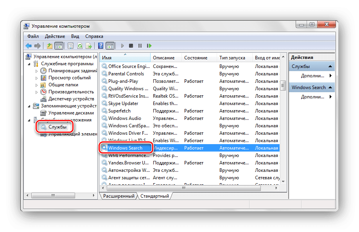Screen dimensions: 359x232
Task: Click the Export list toolbar icon
Action: point(89,46)
